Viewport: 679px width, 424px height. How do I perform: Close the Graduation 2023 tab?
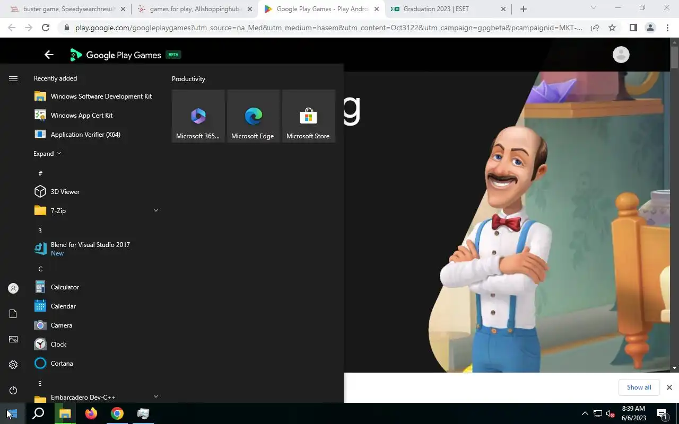[x=503, y=9]
